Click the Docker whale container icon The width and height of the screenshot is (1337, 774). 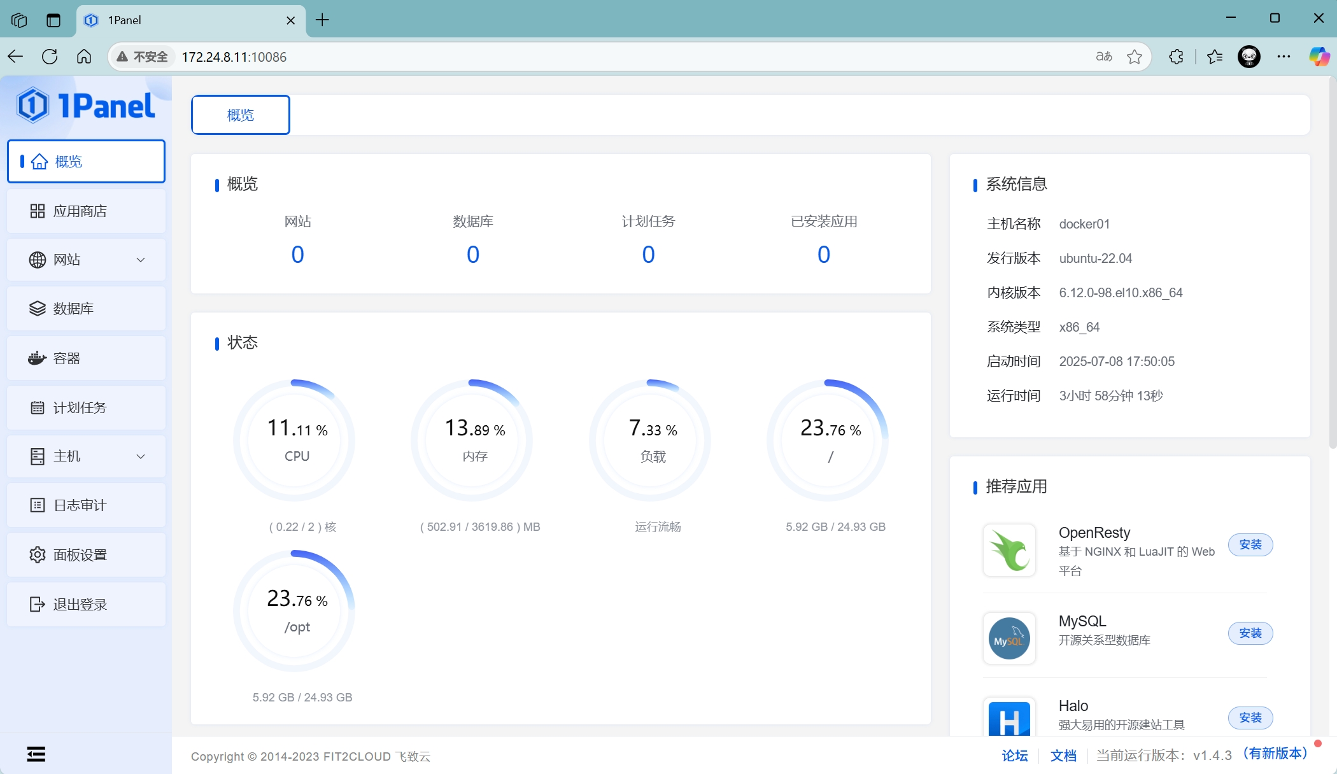click(x=37, y=358)
